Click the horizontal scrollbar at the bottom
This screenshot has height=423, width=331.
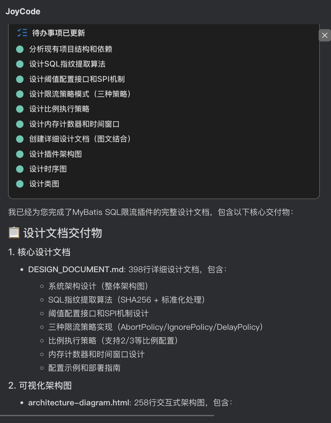(x=107, y=416)
